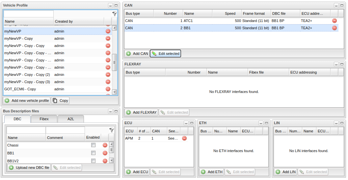Collapse the FLEXRAY panel
Image resolution: width=348 pixels, height=180 pixels.
[336, 64]
